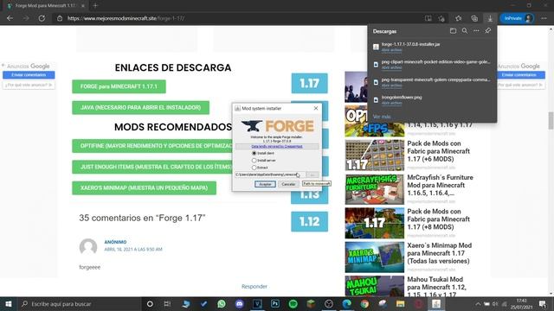
Task: Open downloads folder icon in Descargas
Action: (x=453, y=31)
